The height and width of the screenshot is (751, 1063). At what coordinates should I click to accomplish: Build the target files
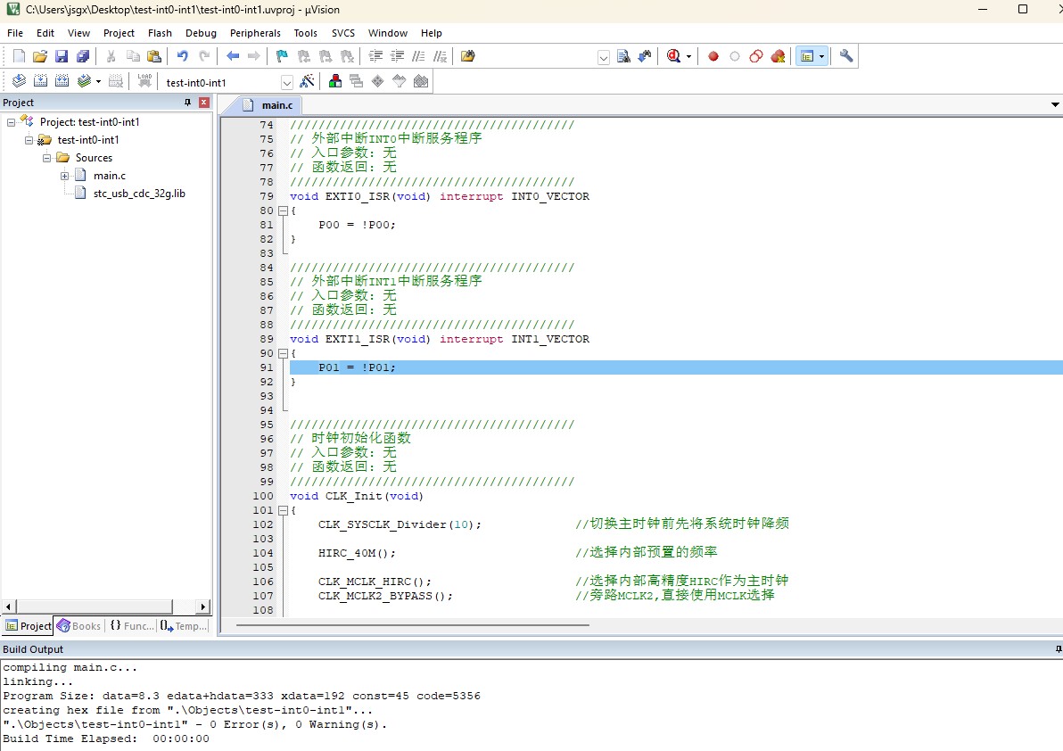pyautogui.click(x=41, y=81)
